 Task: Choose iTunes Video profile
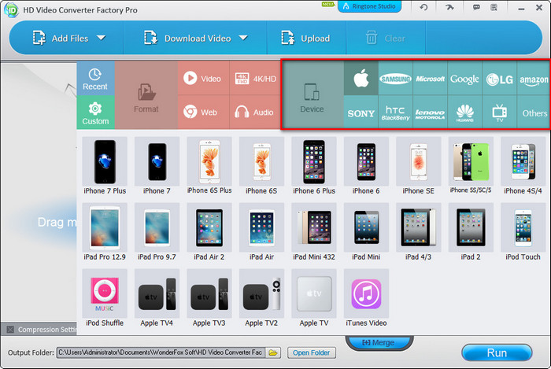click(366, 298)
